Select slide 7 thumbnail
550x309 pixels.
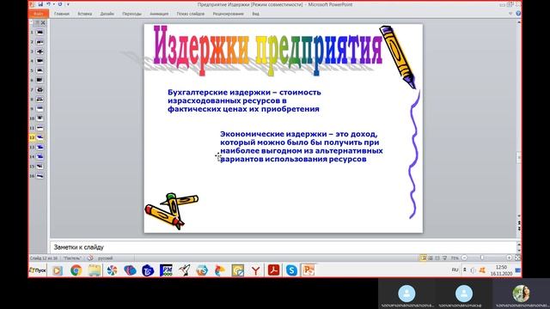40,89
